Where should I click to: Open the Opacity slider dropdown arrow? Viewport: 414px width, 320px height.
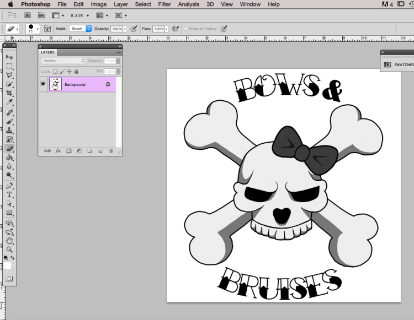pos(125,29)
